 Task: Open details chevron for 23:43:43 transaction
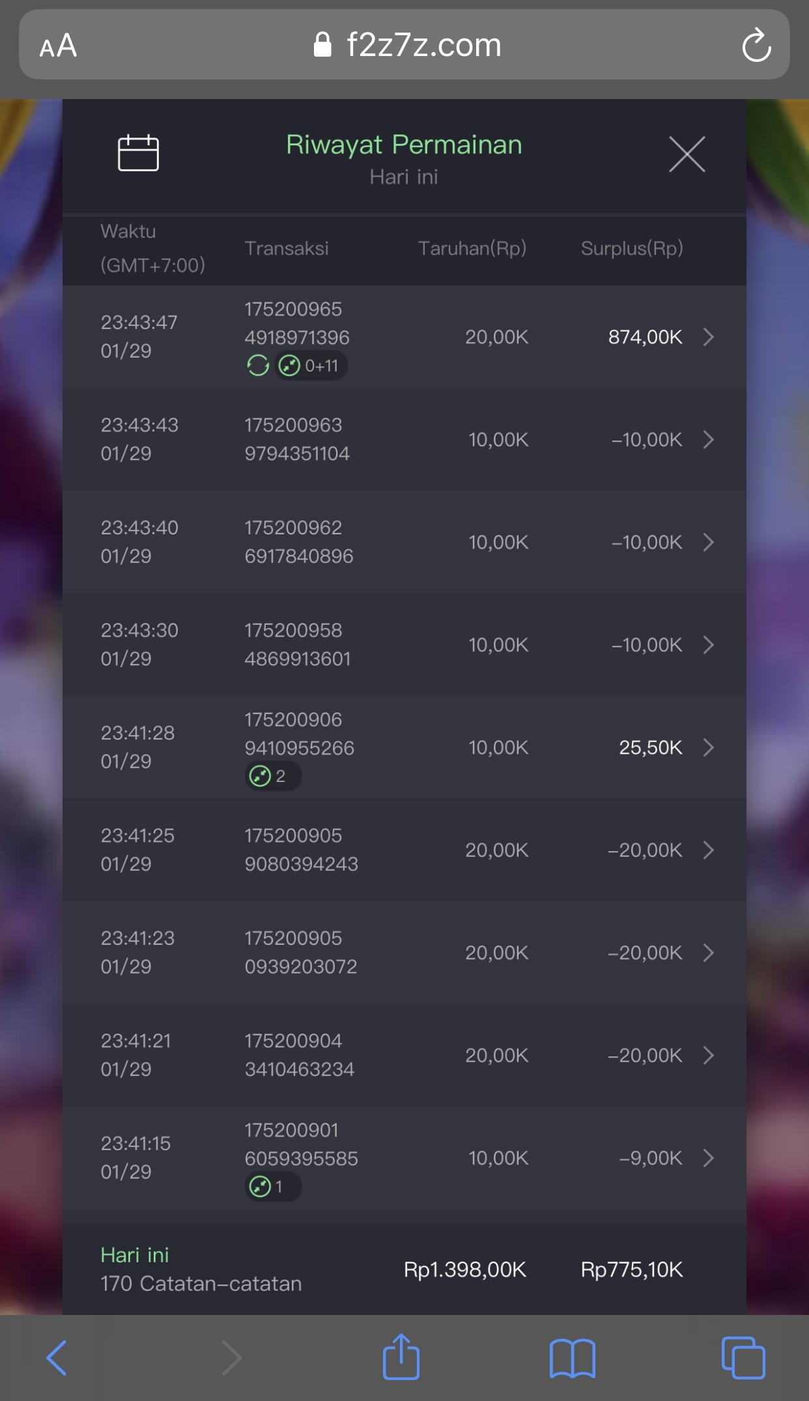pos(709,440)
